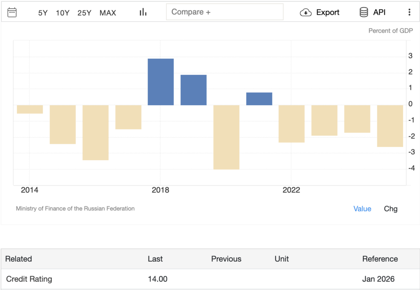Select the 10Y time range
The image size is (420, 290).
point(63,13)
